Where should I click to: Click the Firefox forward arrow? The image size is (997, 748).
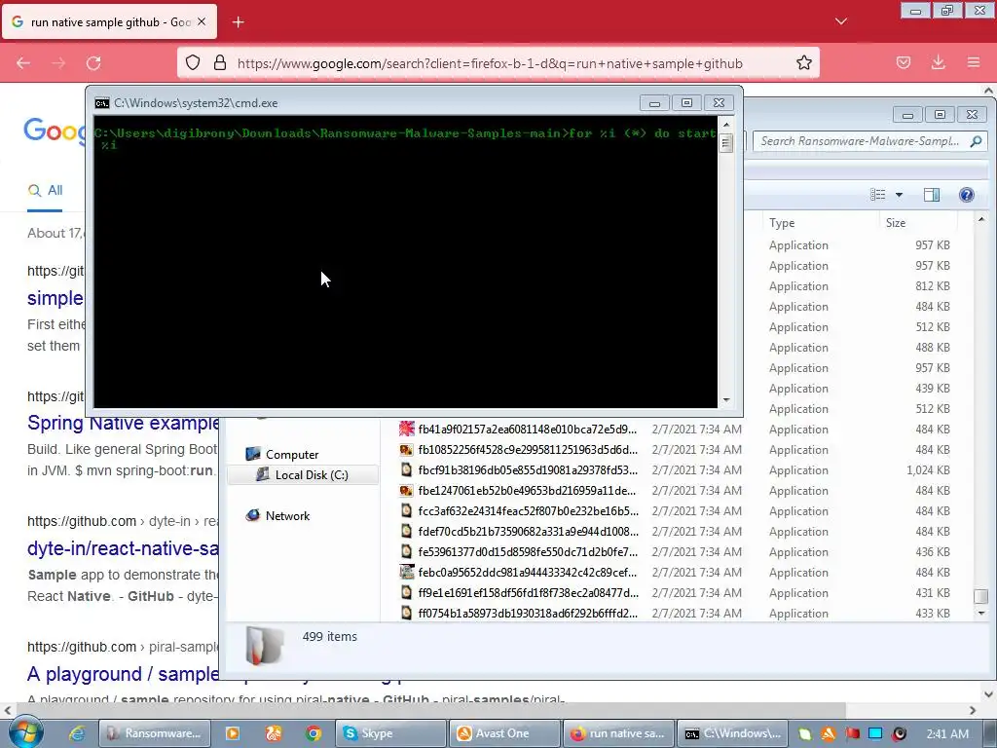(x=58, y=63)
